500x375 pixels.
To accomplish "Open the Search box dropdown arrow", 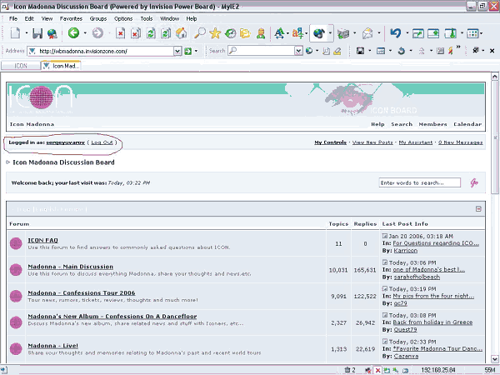I will [x=298, y=51].
